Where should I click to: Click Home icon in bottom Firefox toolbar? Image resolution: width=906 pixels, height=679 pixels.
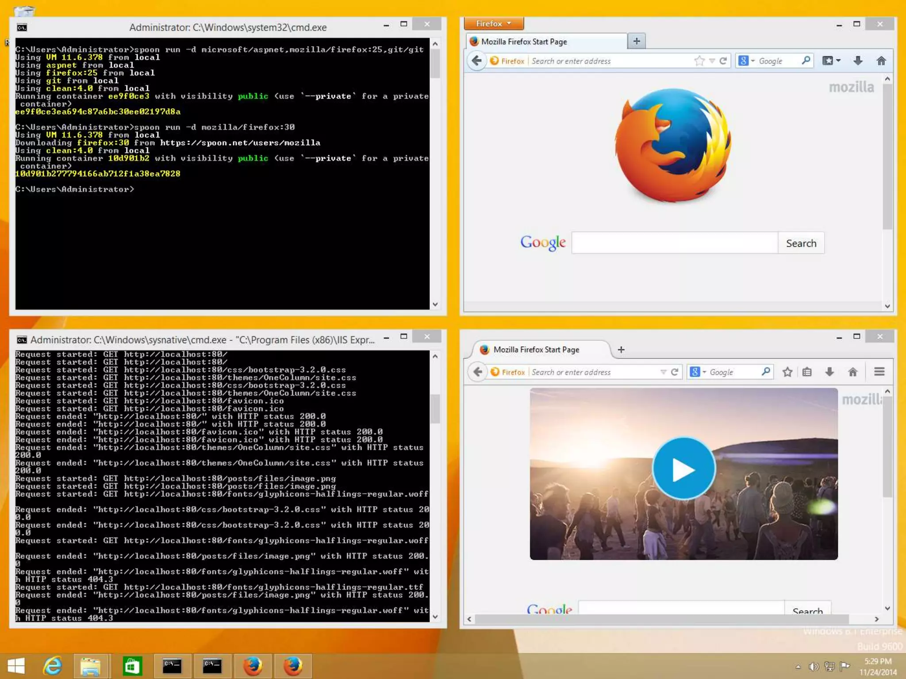pyautogui.click(x=853, y=372)
